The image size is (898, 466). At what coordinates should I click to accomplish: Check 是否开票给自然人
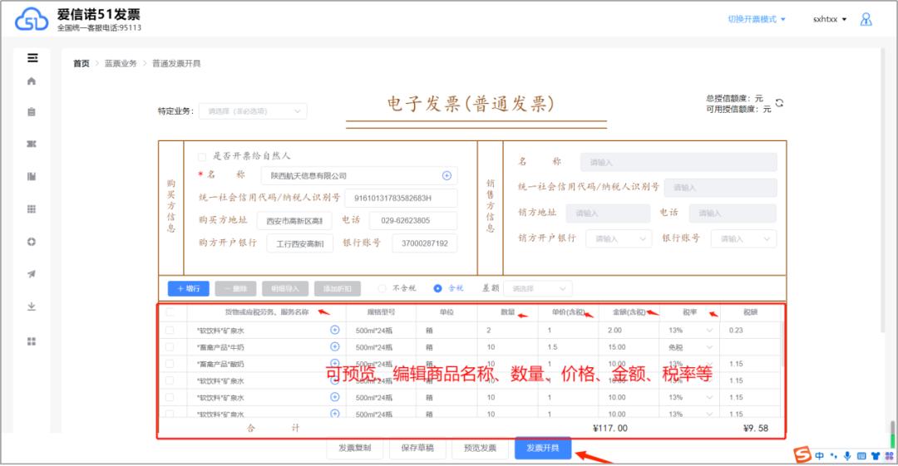pos(201,156)
